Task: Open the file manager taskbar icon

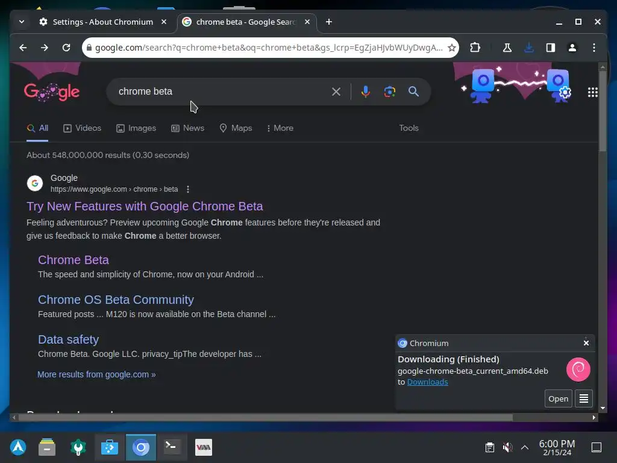Action: 47,447
